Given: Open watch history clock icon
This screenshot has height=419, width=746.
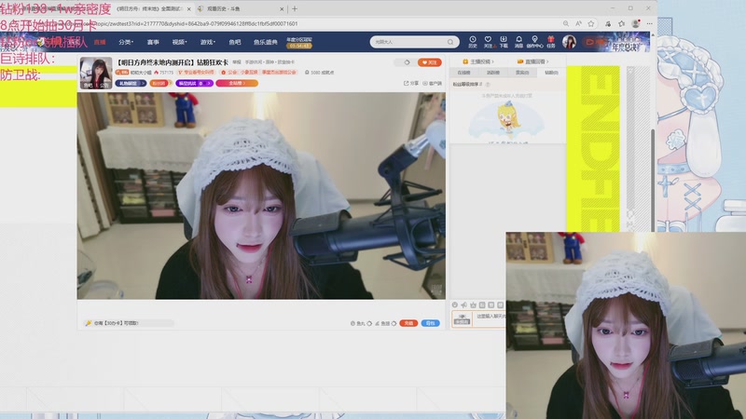Looking at the screenshot, I should pyautogui.click(x=473, y=42).
